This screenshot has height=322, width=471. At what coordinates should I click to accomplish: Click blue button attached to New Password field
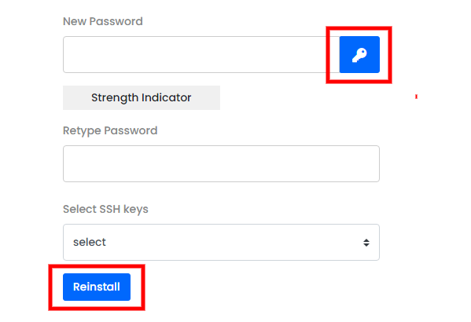click(x=359, y=55)
